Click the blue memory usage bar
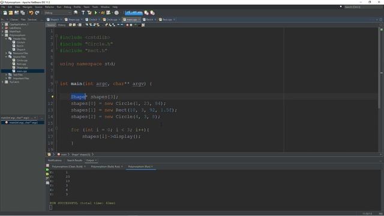 click(134, 13)
